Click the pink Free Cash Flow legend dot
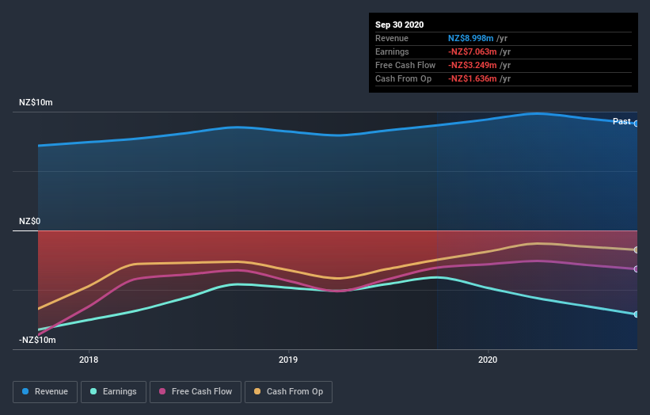650x415 pixels. 162,391
